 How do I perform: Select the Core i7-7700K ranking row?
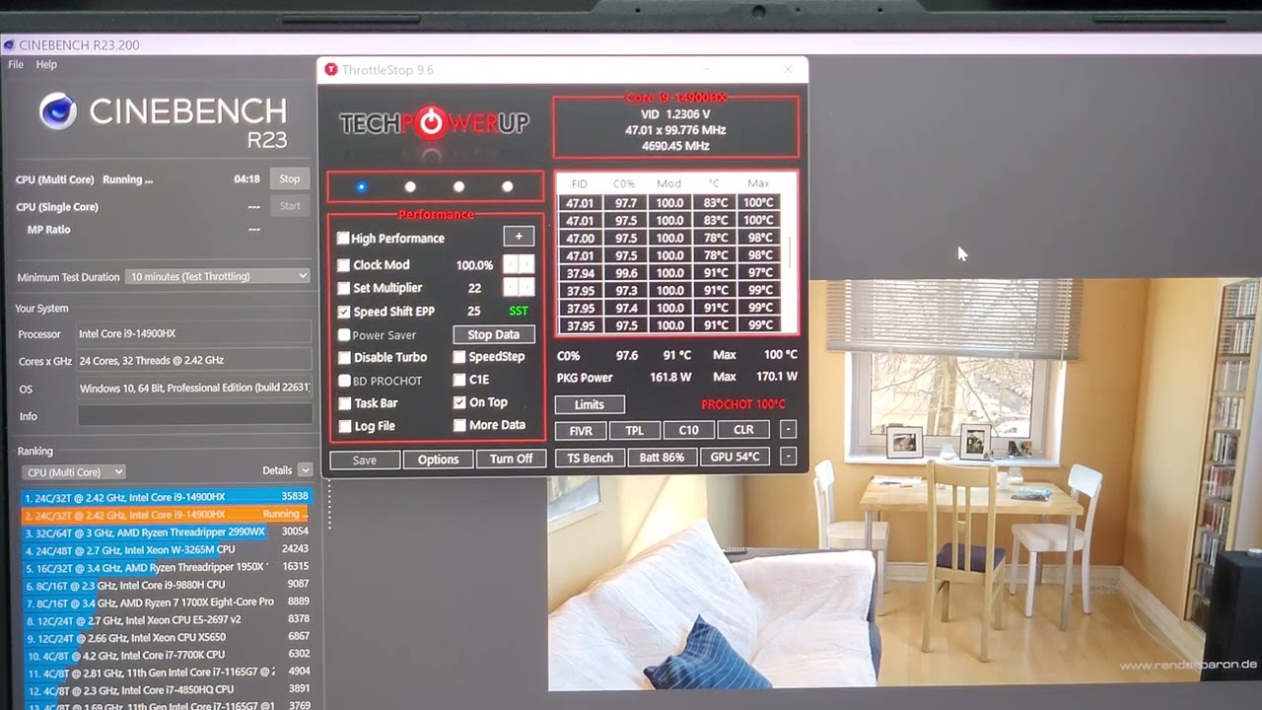coord(167,655)
